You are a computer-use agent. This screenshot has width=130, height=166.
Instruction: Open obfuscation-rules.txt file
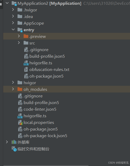coord(50,70)
